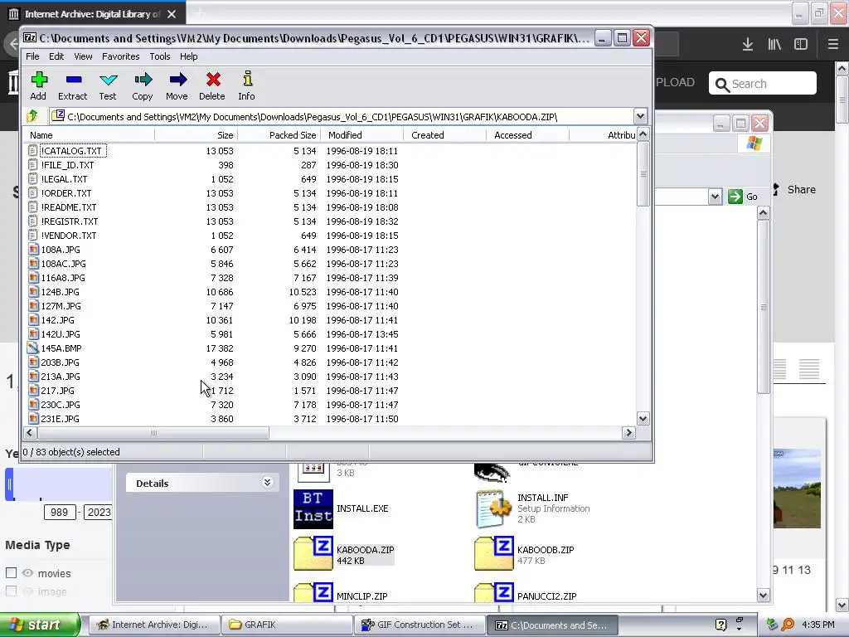
Task: Switch to GRAFIK taskbar window
Action: [x=285, y=625]
